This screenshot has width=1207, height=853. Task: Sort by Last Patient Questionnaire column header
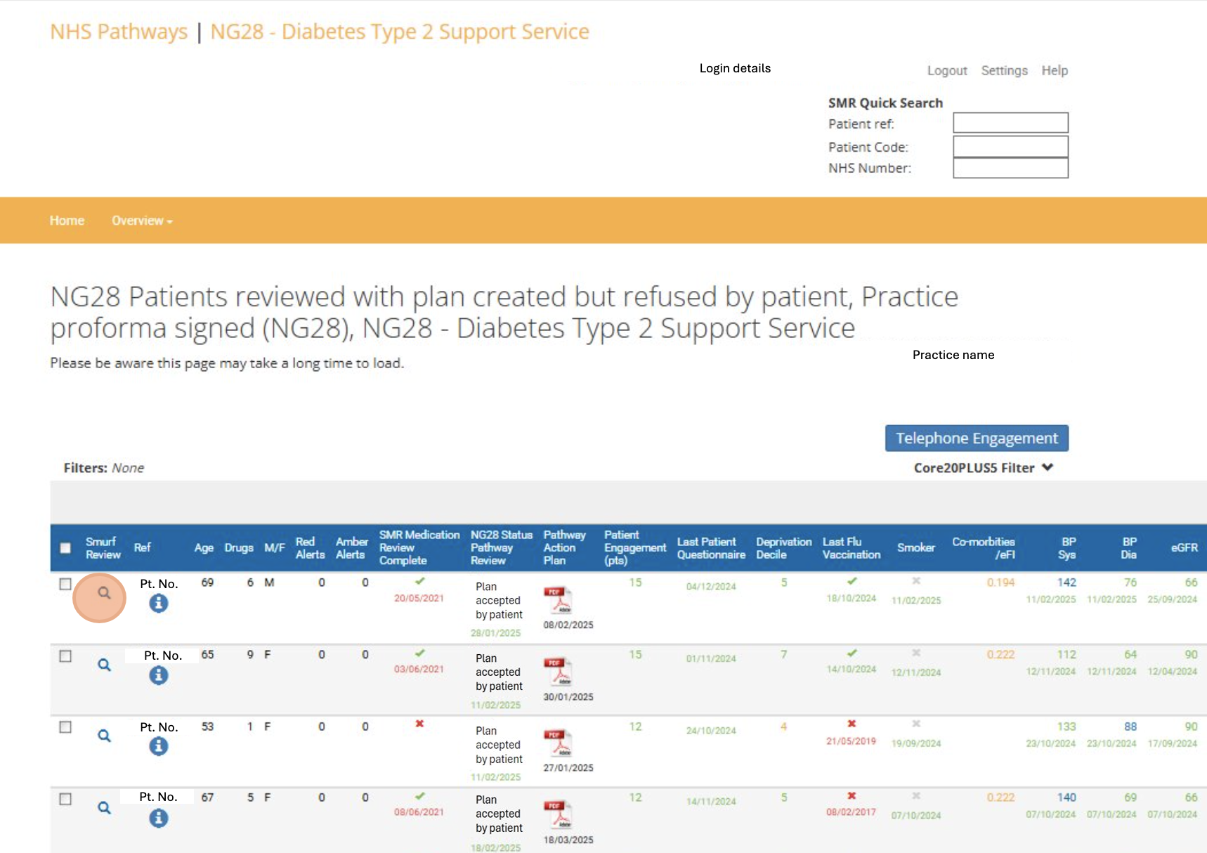point(711,548)
